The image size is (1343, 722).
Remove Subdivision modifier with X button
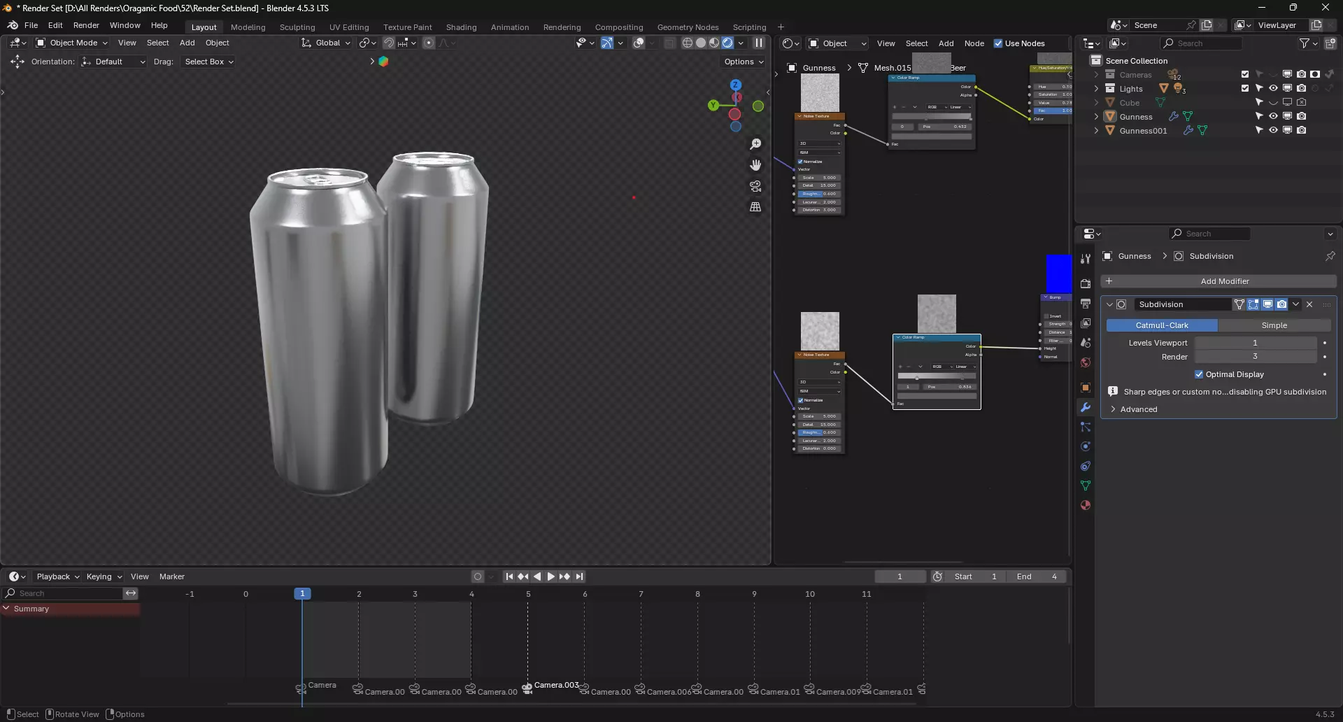click(1309, 304)
